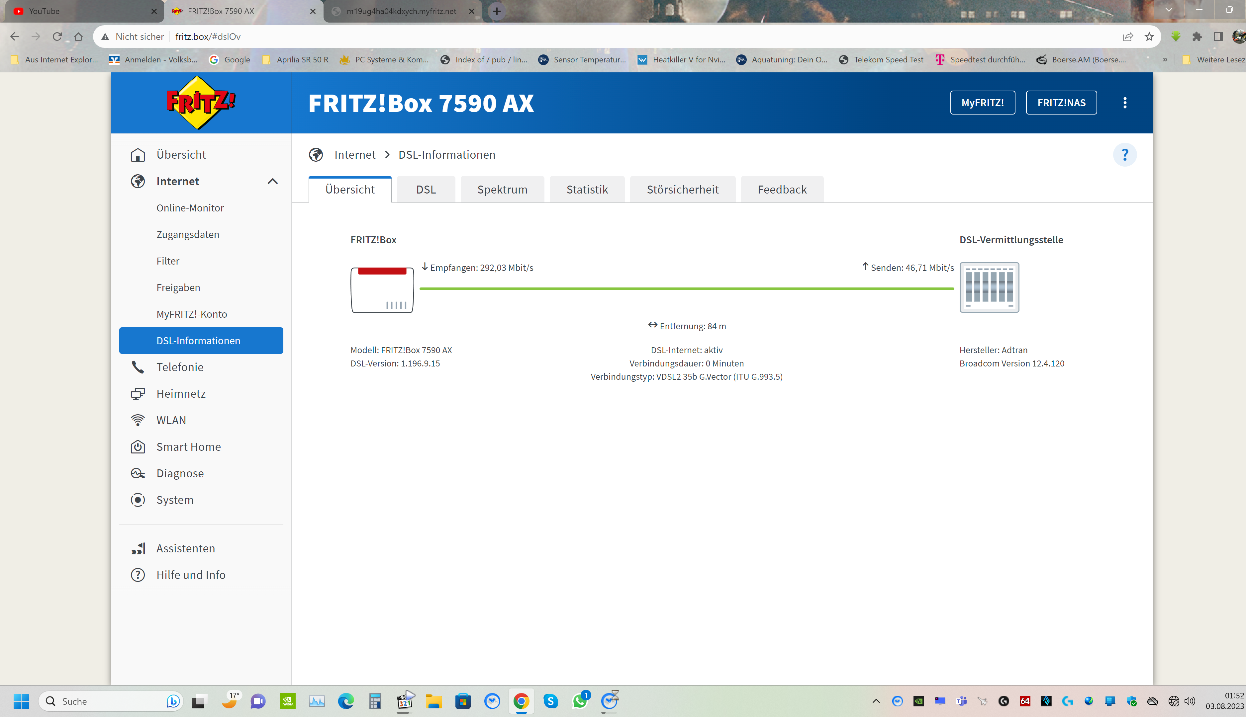Bookmark page with star icon
Viewport: 1246px width, 717px height.
(x=1149, y=37)
